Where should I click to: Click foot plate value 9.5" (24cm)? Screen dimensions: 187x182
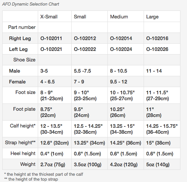pyautogui.click(x=82, y=112)
